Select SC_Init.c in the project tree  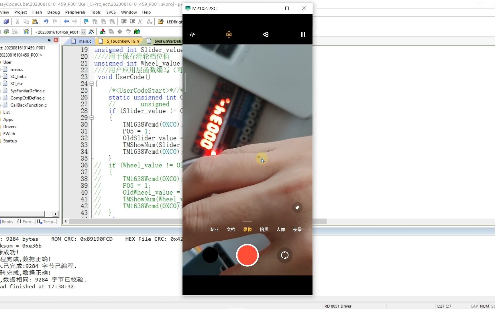[18, 77]
